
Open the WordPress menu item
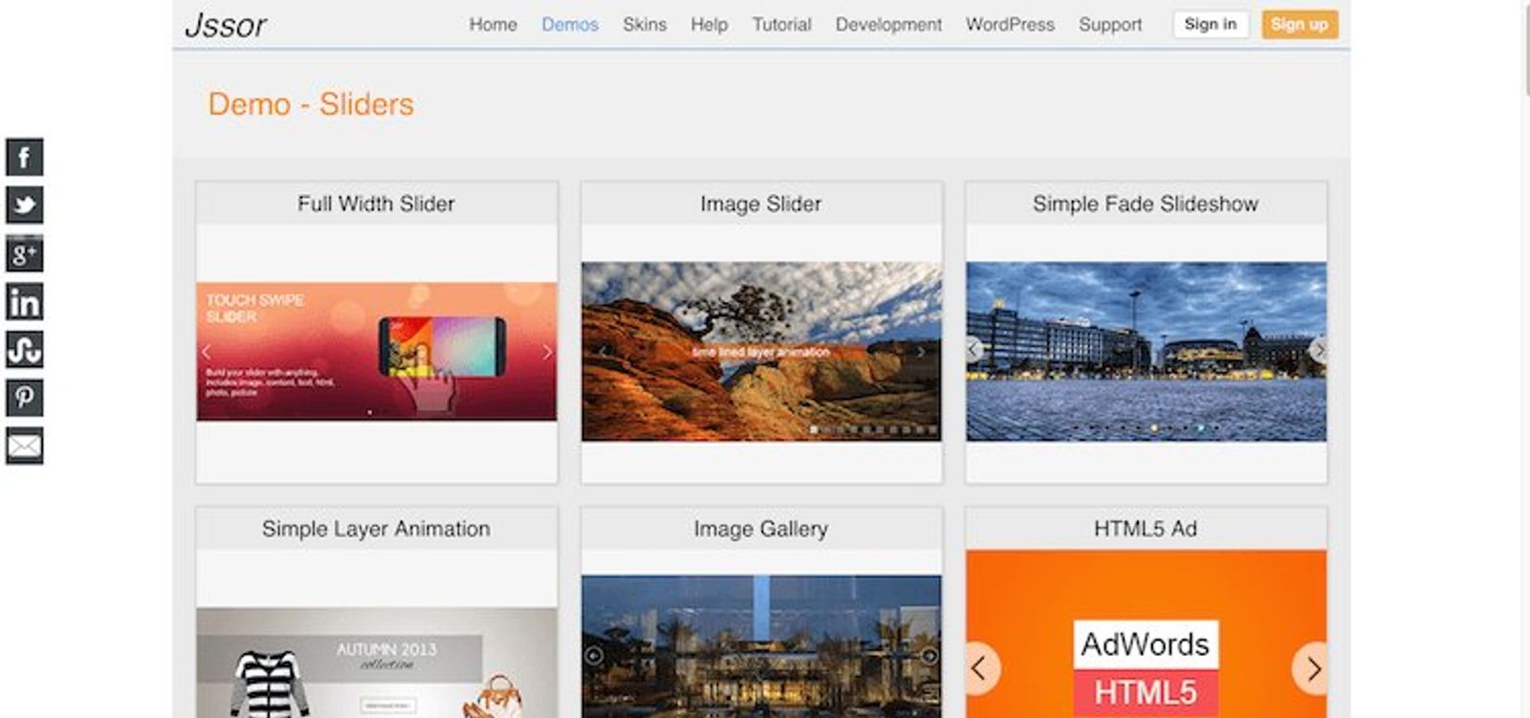point(1010,25)
